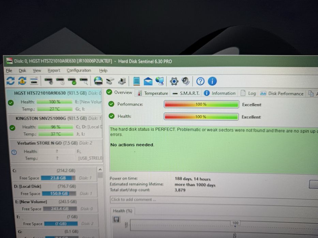Screen dimensions: 318x238
Task: Toggle the disk list panel view icon
Action: click(x=34, y=81)
